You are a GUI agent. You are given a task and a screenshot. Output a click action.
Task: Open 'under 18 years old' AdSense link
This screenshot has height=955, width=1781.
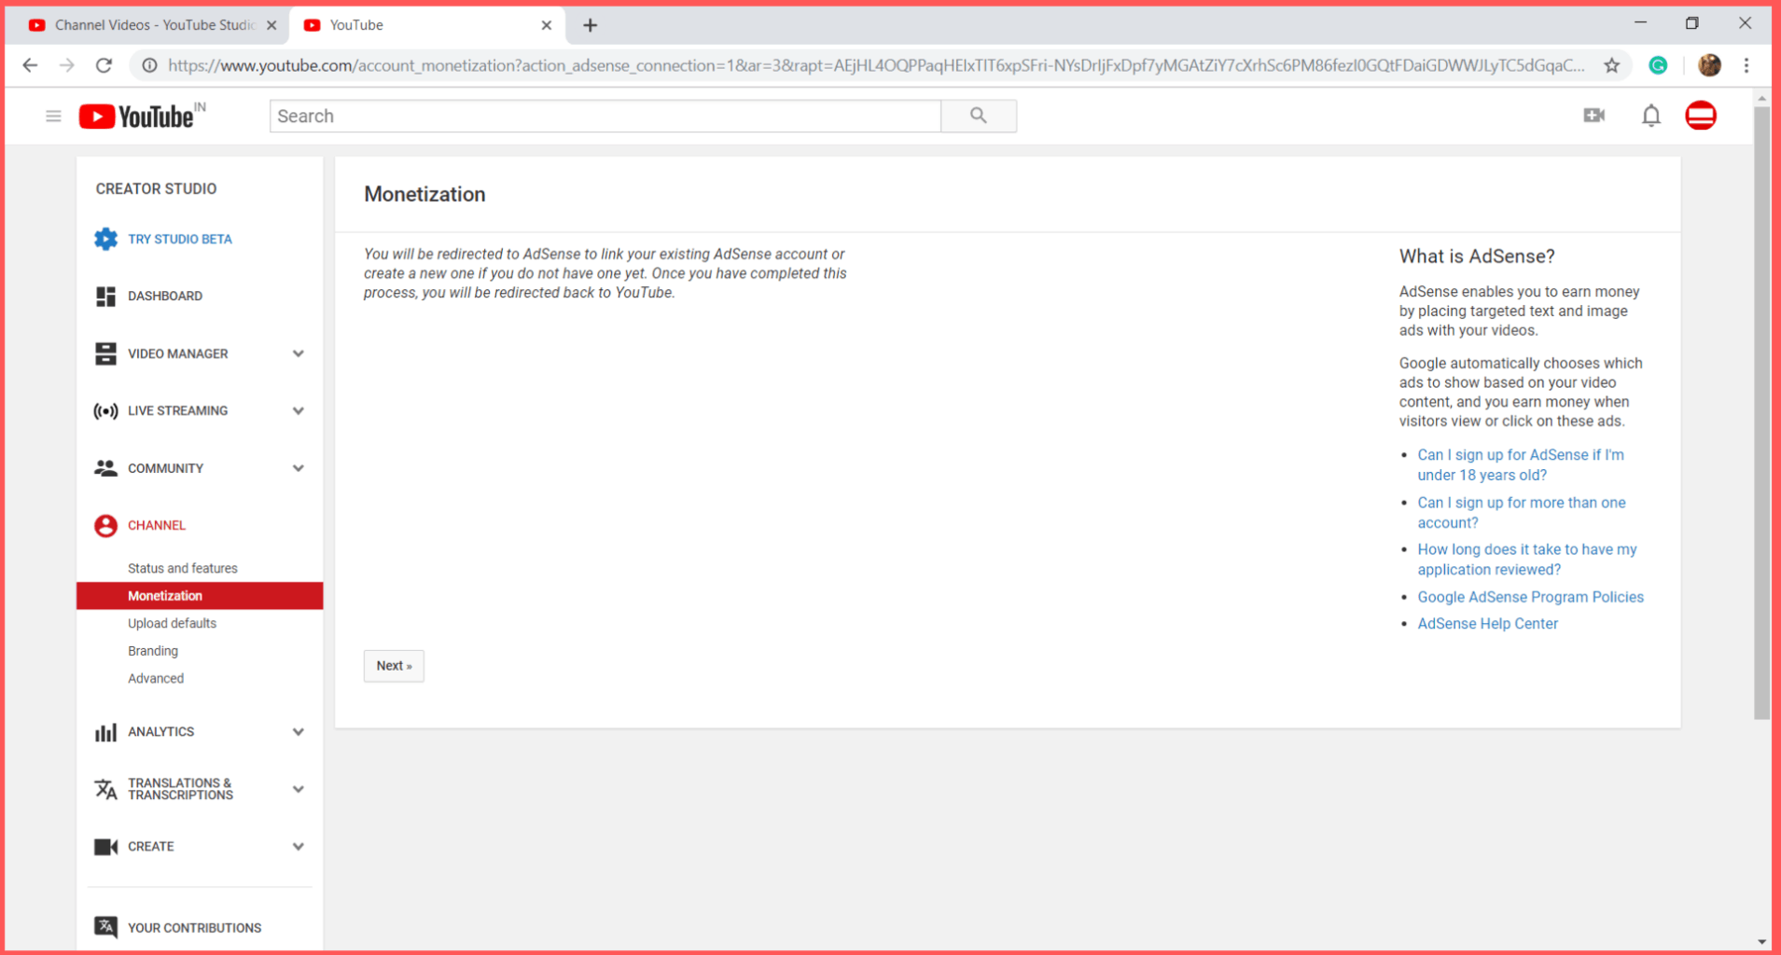[1520, 464]
